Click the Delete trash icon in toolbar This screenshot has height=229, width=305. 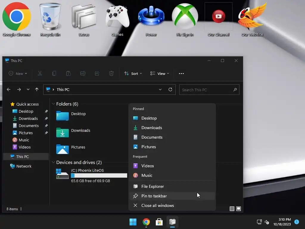click(111, 73)
